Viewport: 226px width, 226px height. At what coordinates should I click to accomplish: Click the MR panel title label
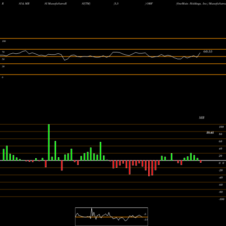coord(202,118)
